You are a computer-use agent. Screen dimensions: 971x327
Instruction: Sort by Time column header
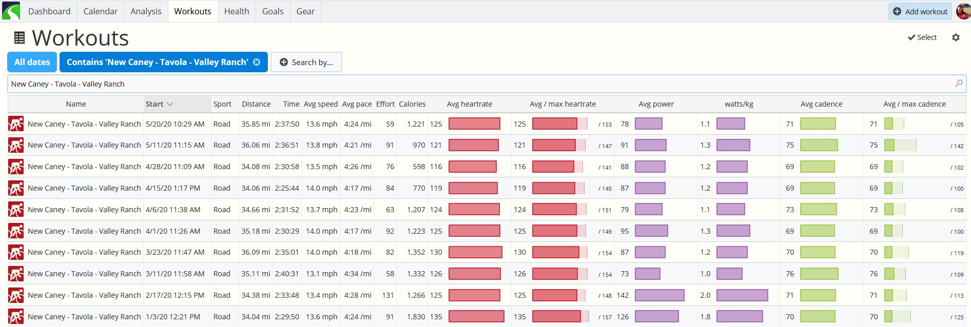[291, 104]
